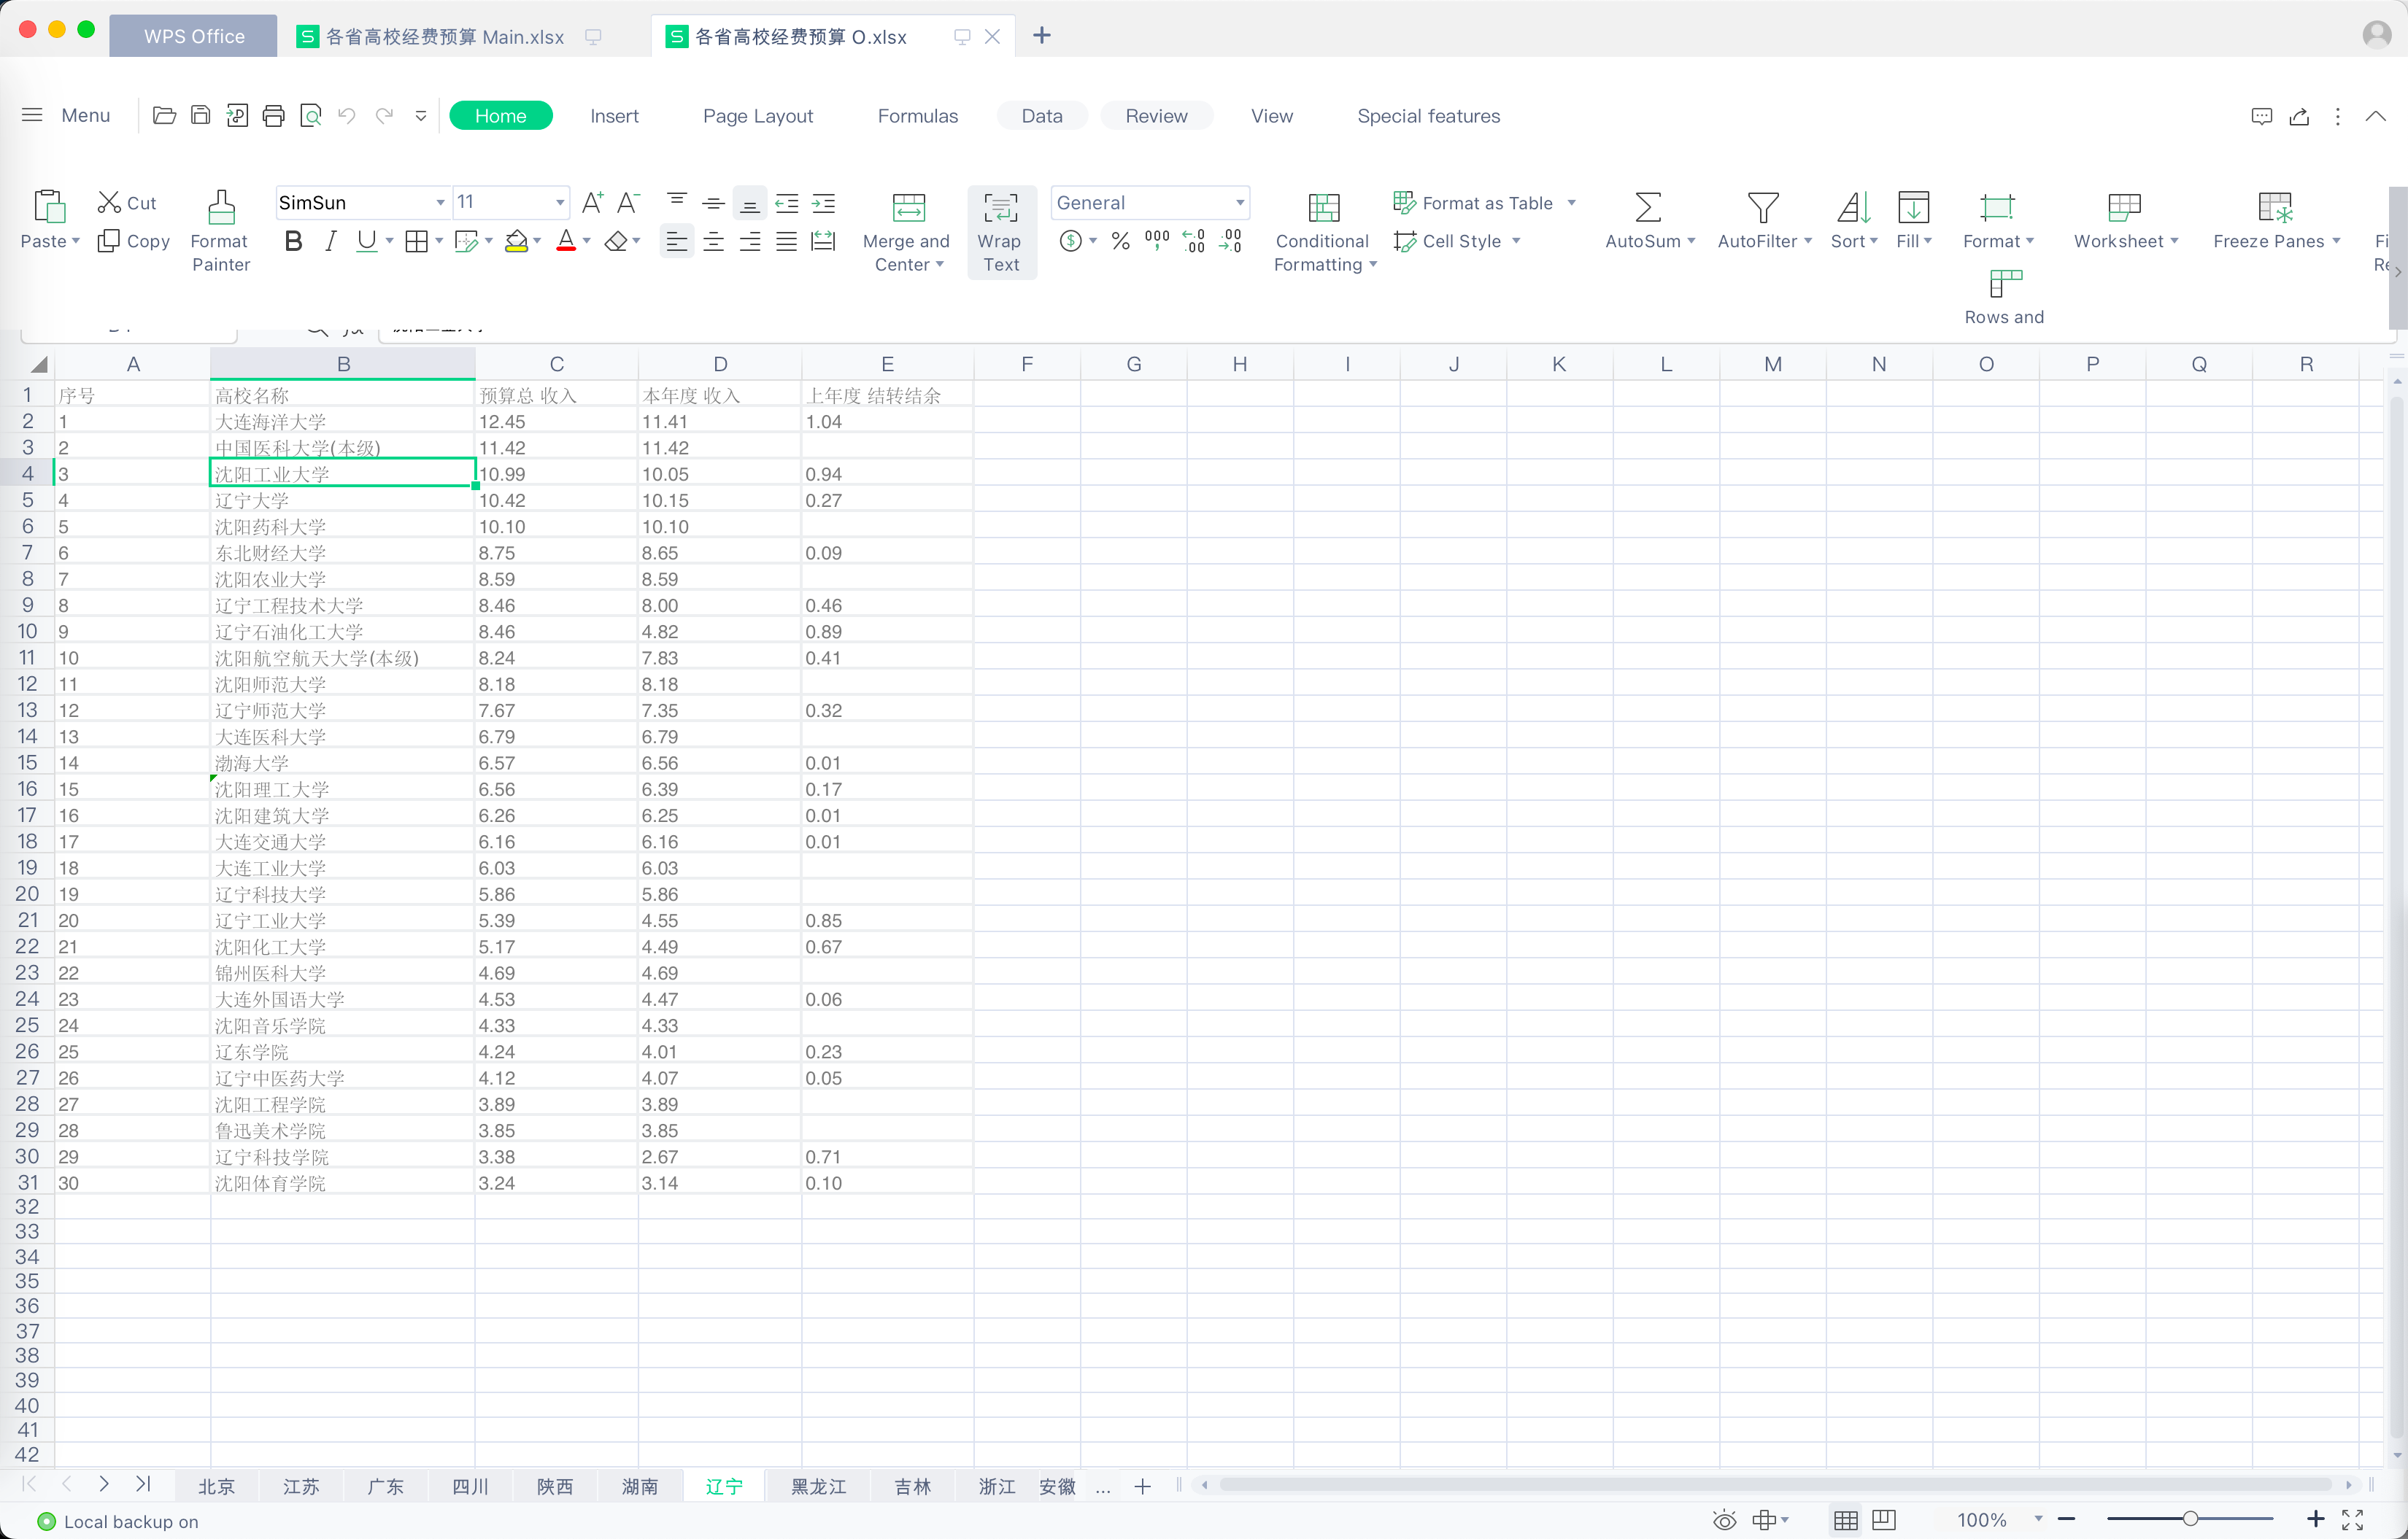Click the Increase Indent icon
The width and height of the screenshot is (2408, 1539).
coord(823,204)
